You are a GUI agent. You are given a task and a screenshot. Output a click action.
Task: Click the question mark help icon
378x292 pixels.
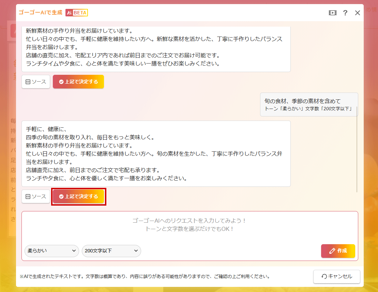pyautogui.click(x=345, y=13)
